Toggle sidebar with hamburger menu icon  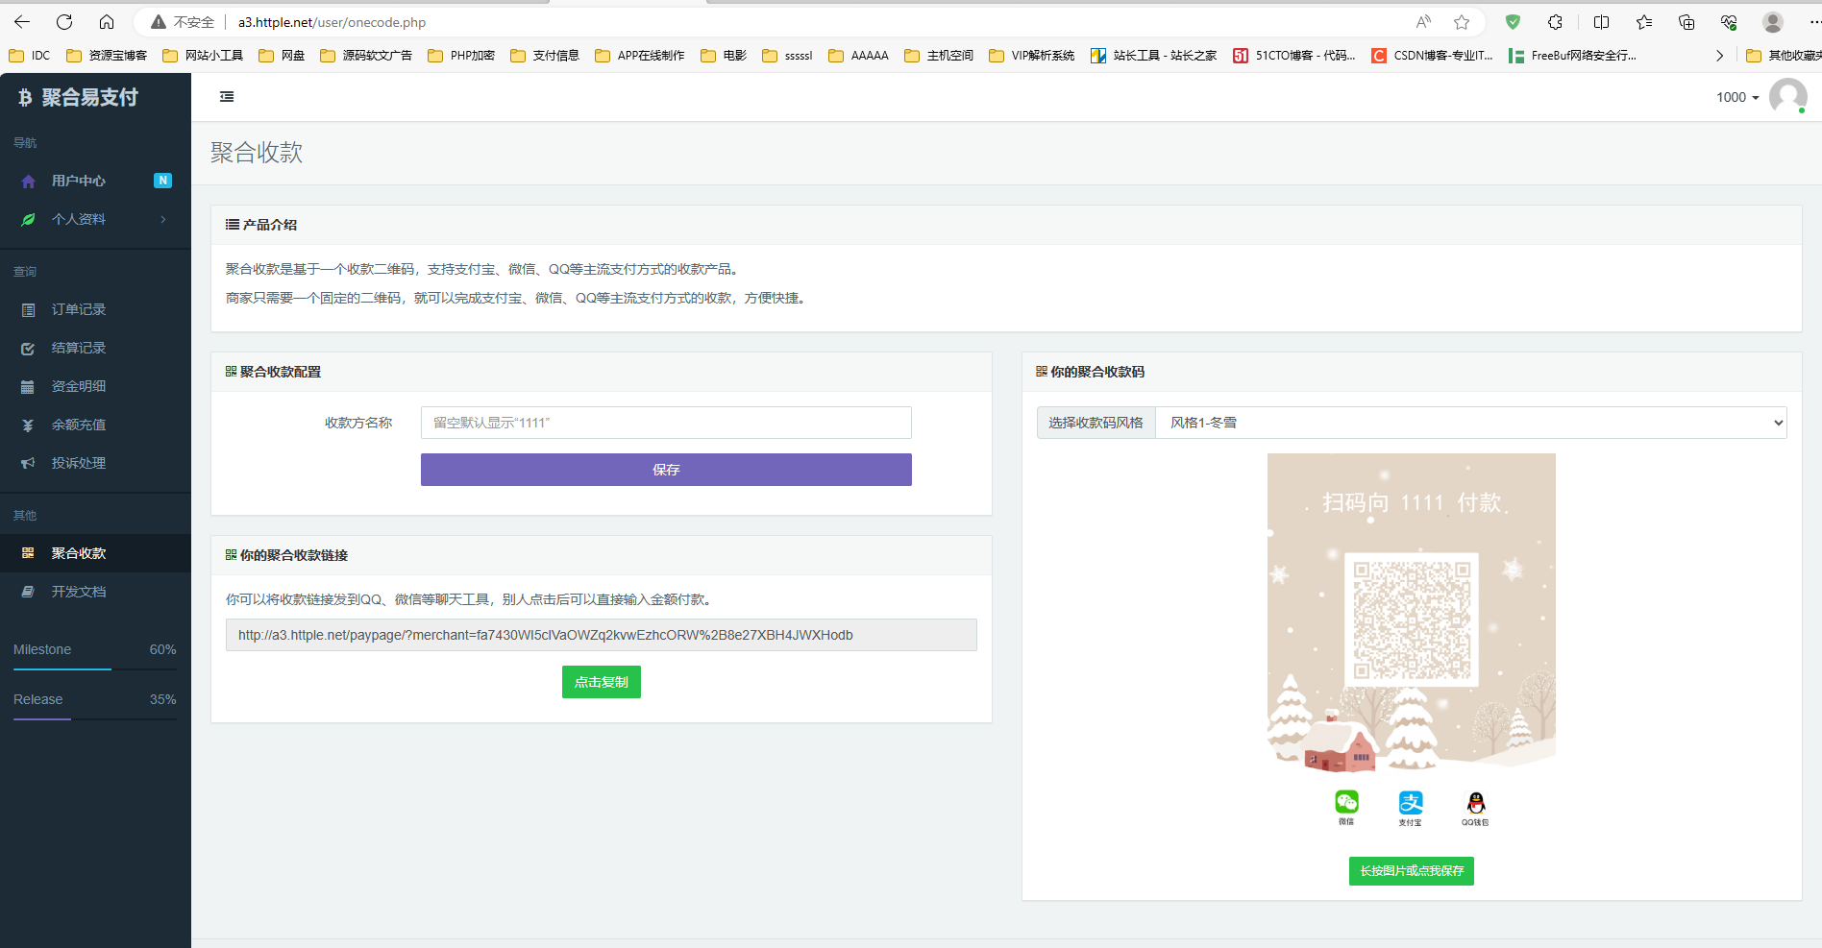tap(227, 97)
